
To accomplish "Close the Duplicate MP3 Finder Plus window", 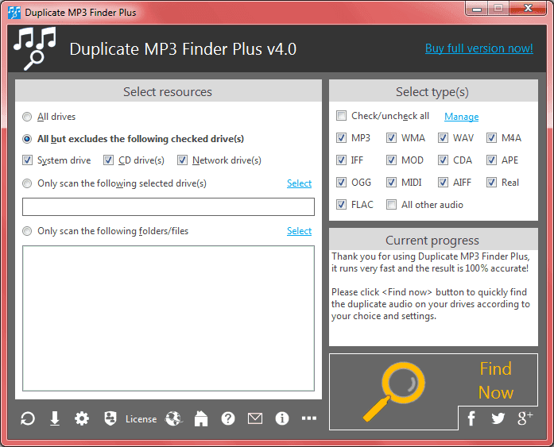I will point(529,9).
